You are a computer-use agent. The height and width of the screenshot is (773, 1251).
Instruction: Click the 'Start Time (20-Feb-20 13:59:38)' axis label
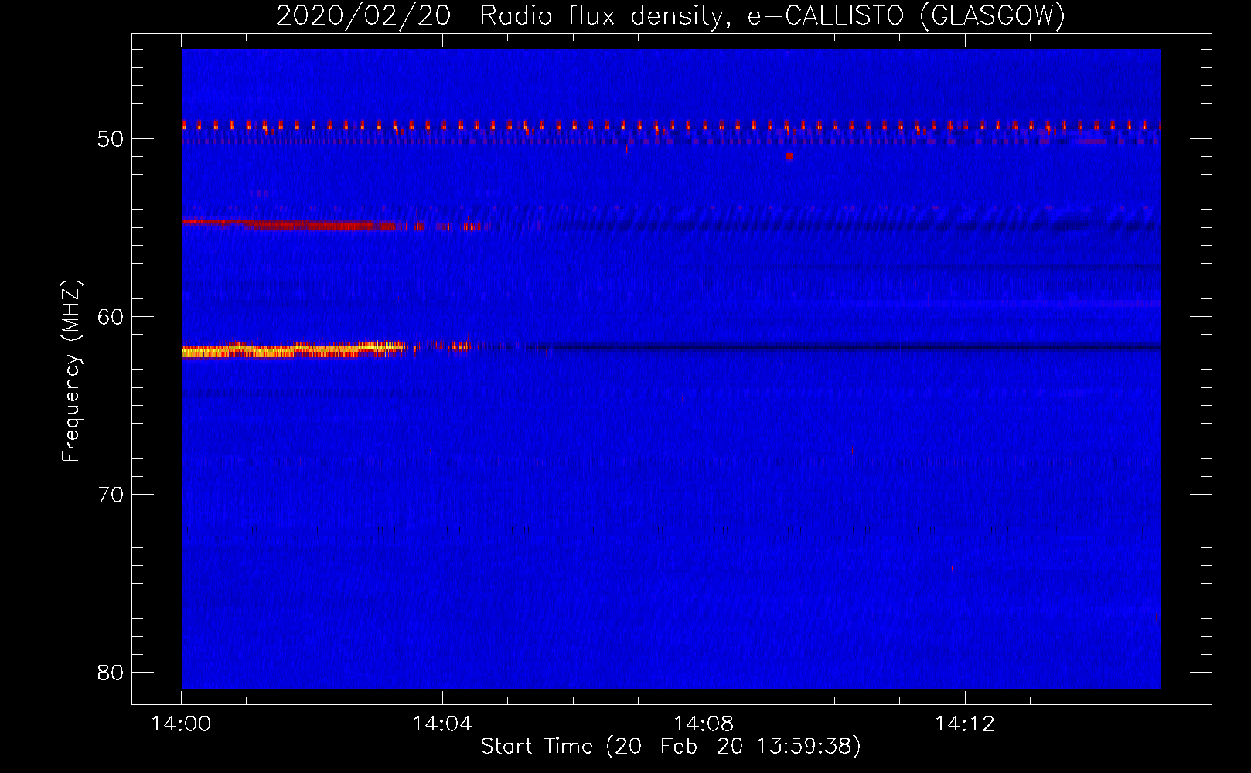coord(670,747)
